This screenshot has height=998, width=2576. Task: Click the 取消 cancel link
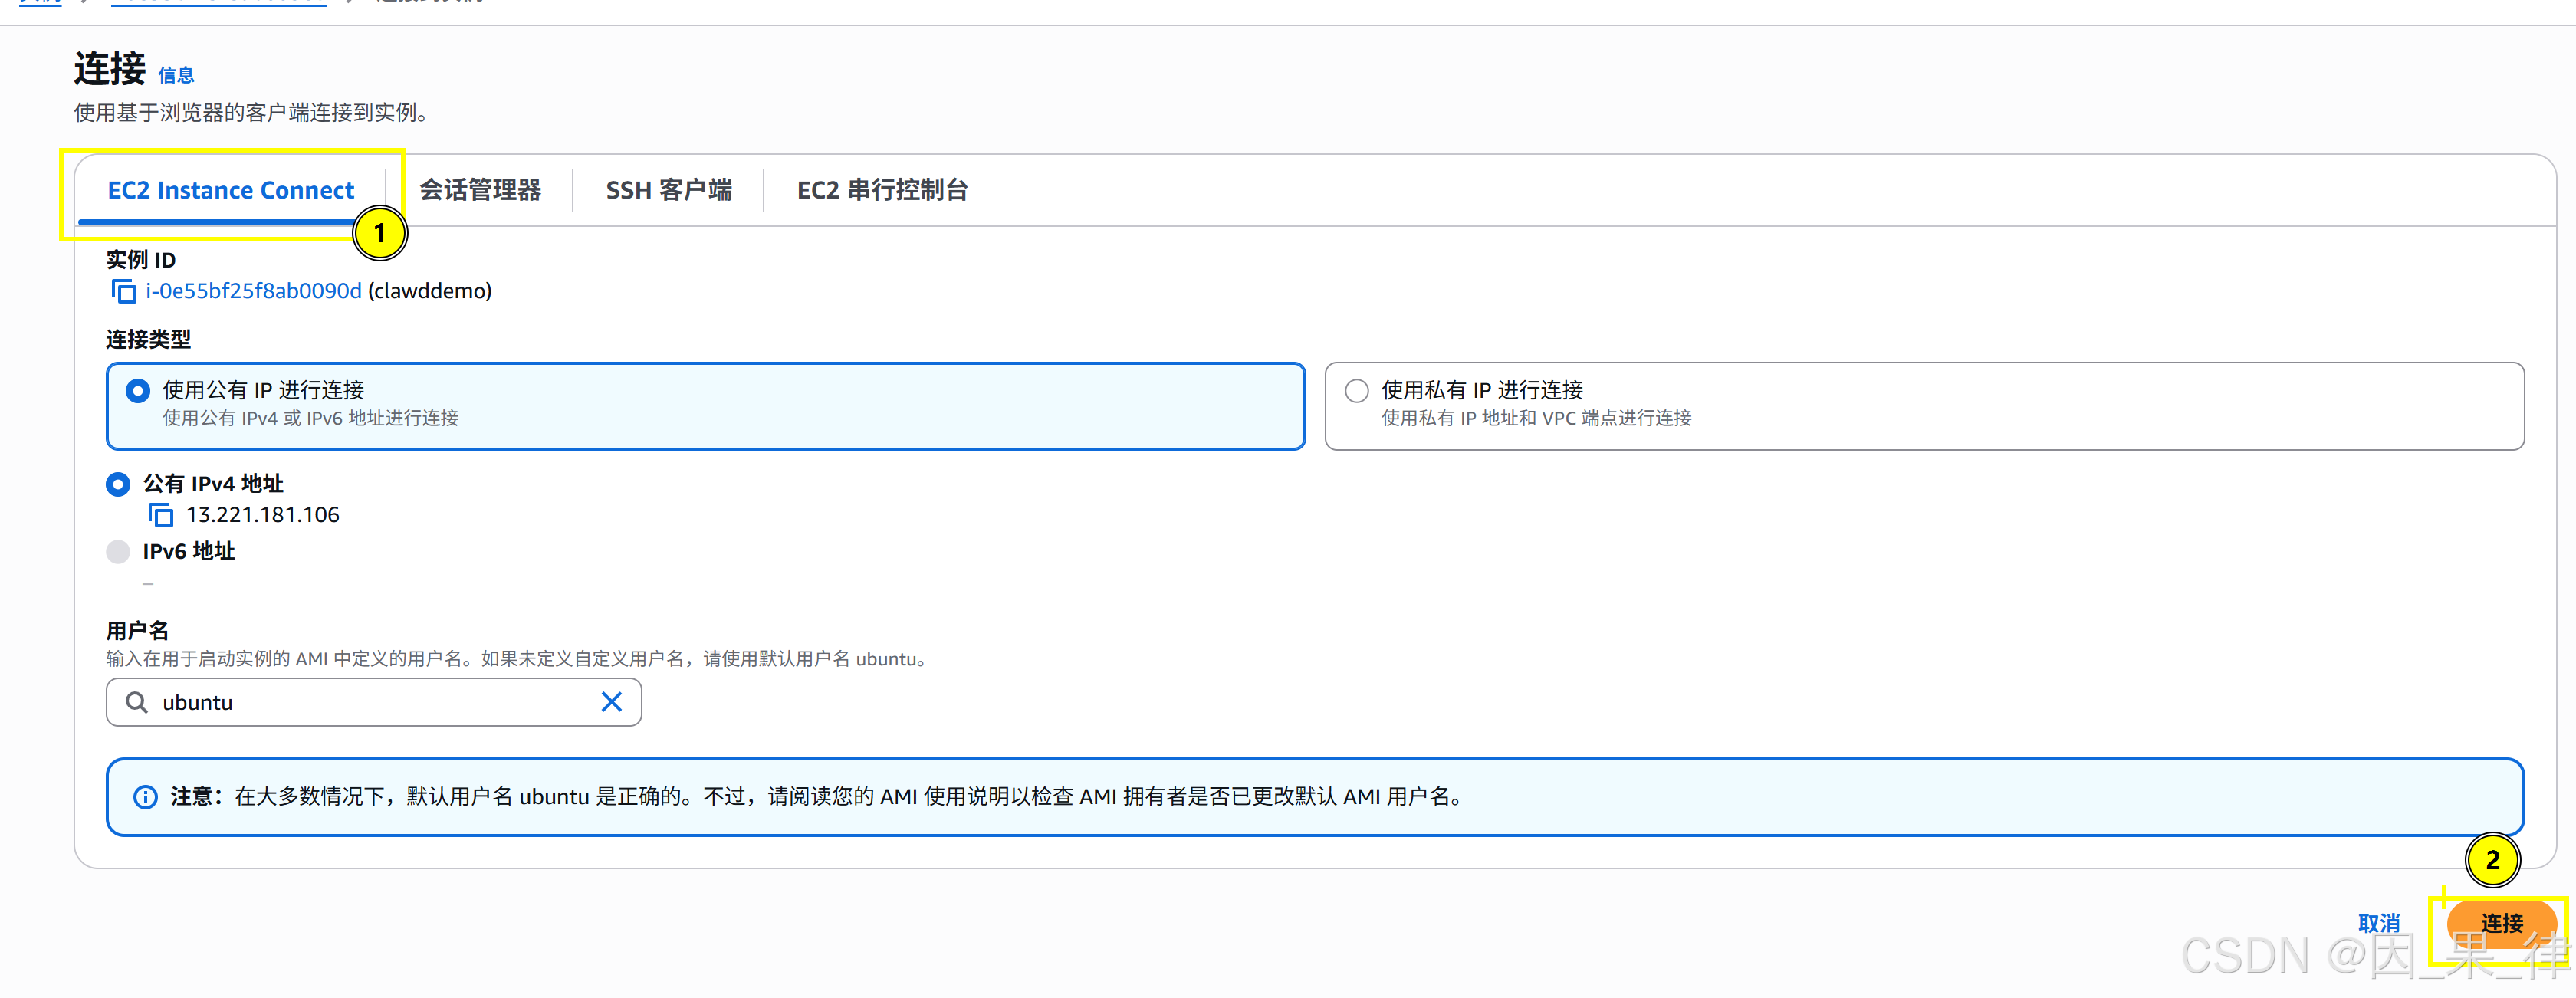click(x=2378, y=922)
